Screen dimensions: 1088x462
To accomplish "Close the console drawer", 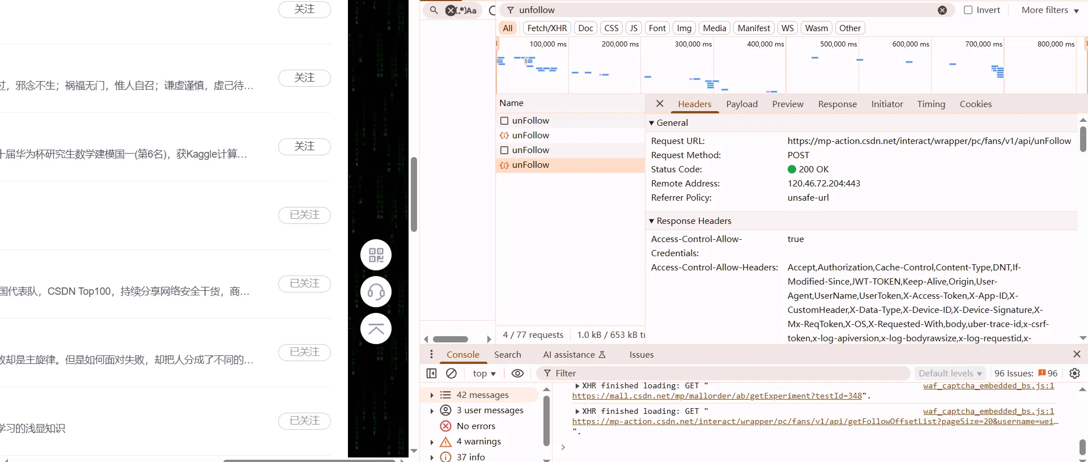I will click(x=1077, y=354).
